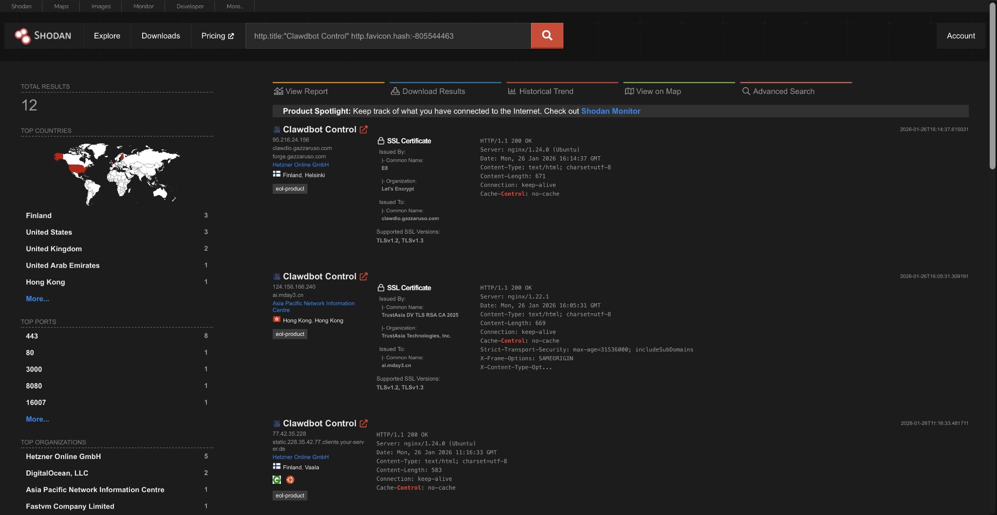Screen dimensions: 997x515
Task: Open external link icon for 95.216.24.156 result
Action: pos(364,129)
